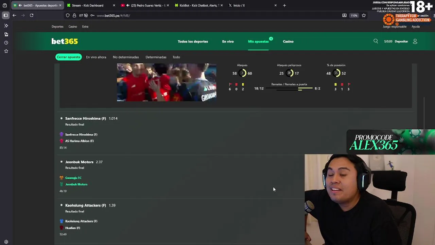Reload the bet365 page
Viewport: 435px width, 245px height.
point(32,15)
